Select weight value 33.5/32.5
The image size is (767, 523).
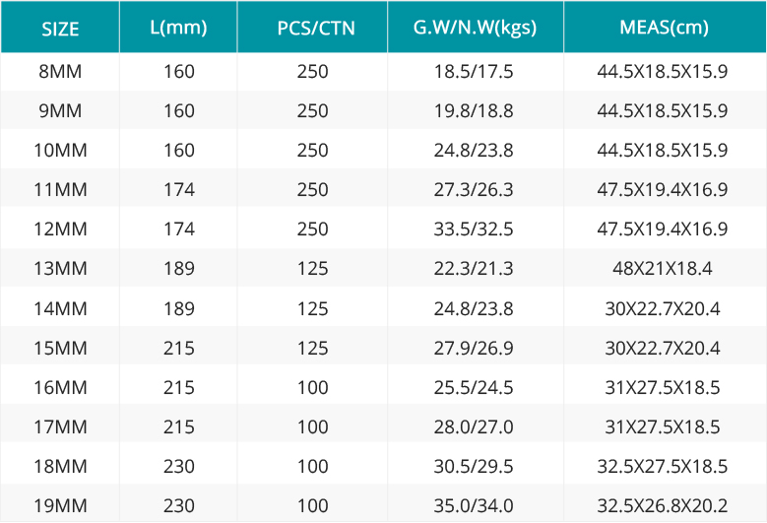pos(474,229)
